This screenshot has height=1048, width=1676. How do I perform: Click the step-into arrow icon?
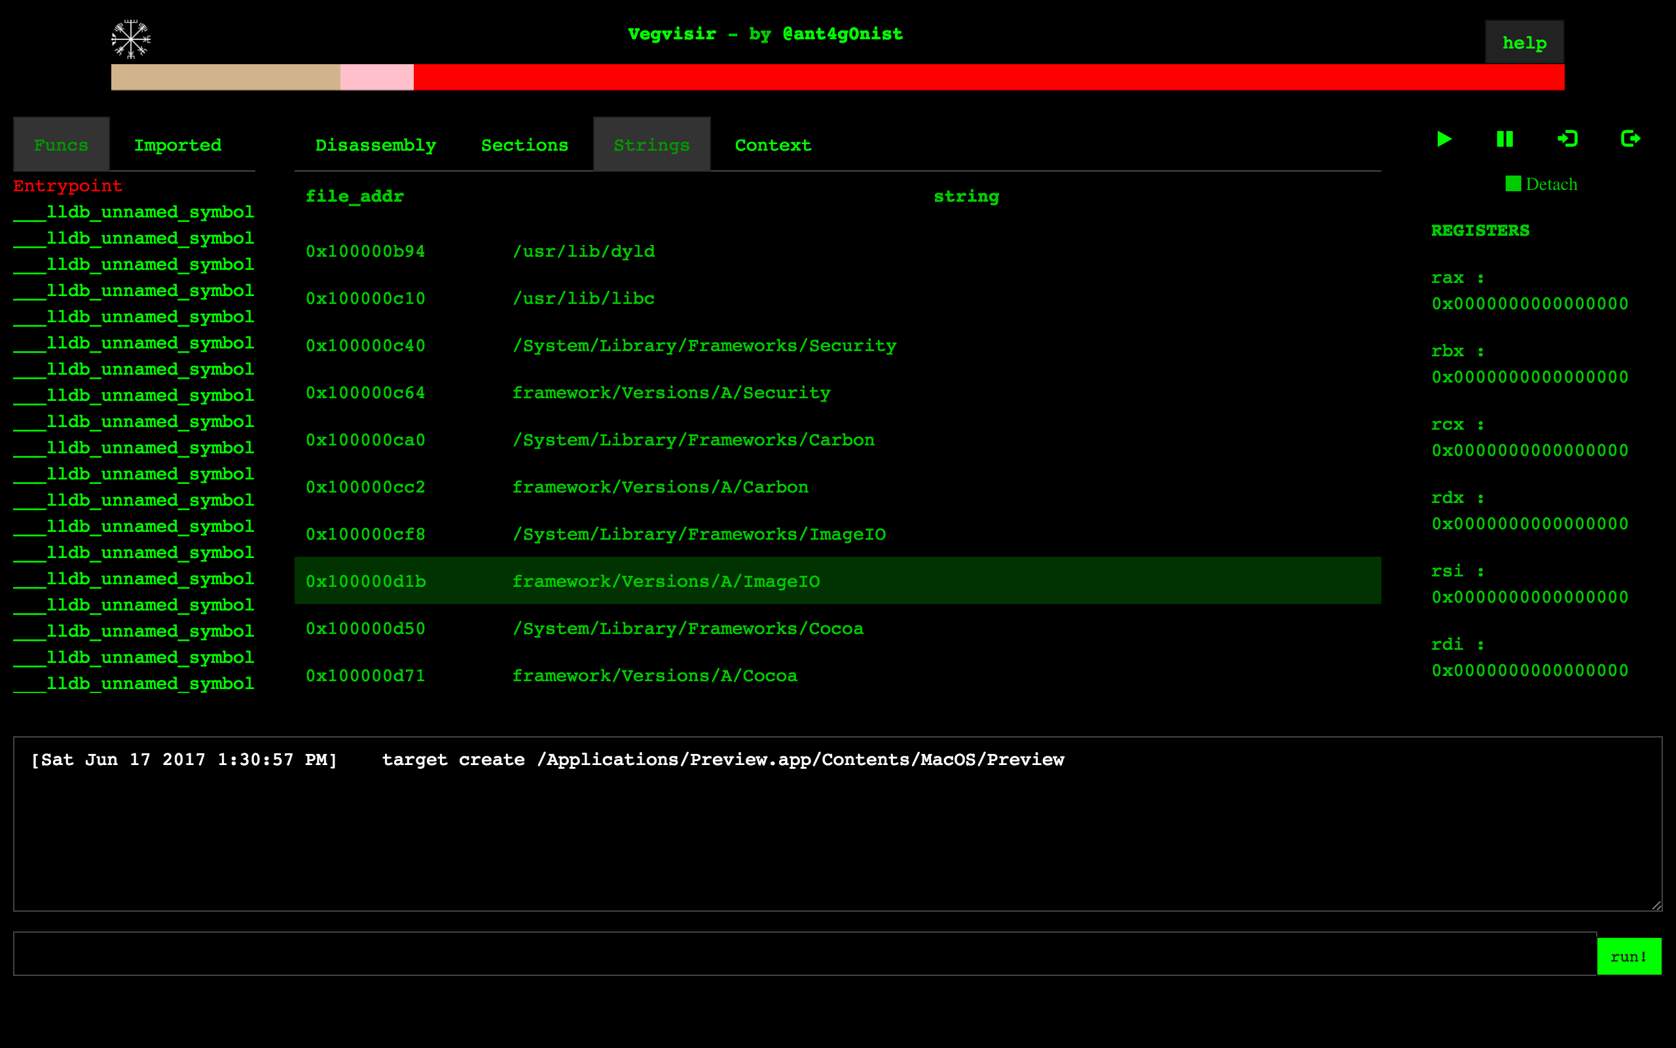pos(1567,140)
